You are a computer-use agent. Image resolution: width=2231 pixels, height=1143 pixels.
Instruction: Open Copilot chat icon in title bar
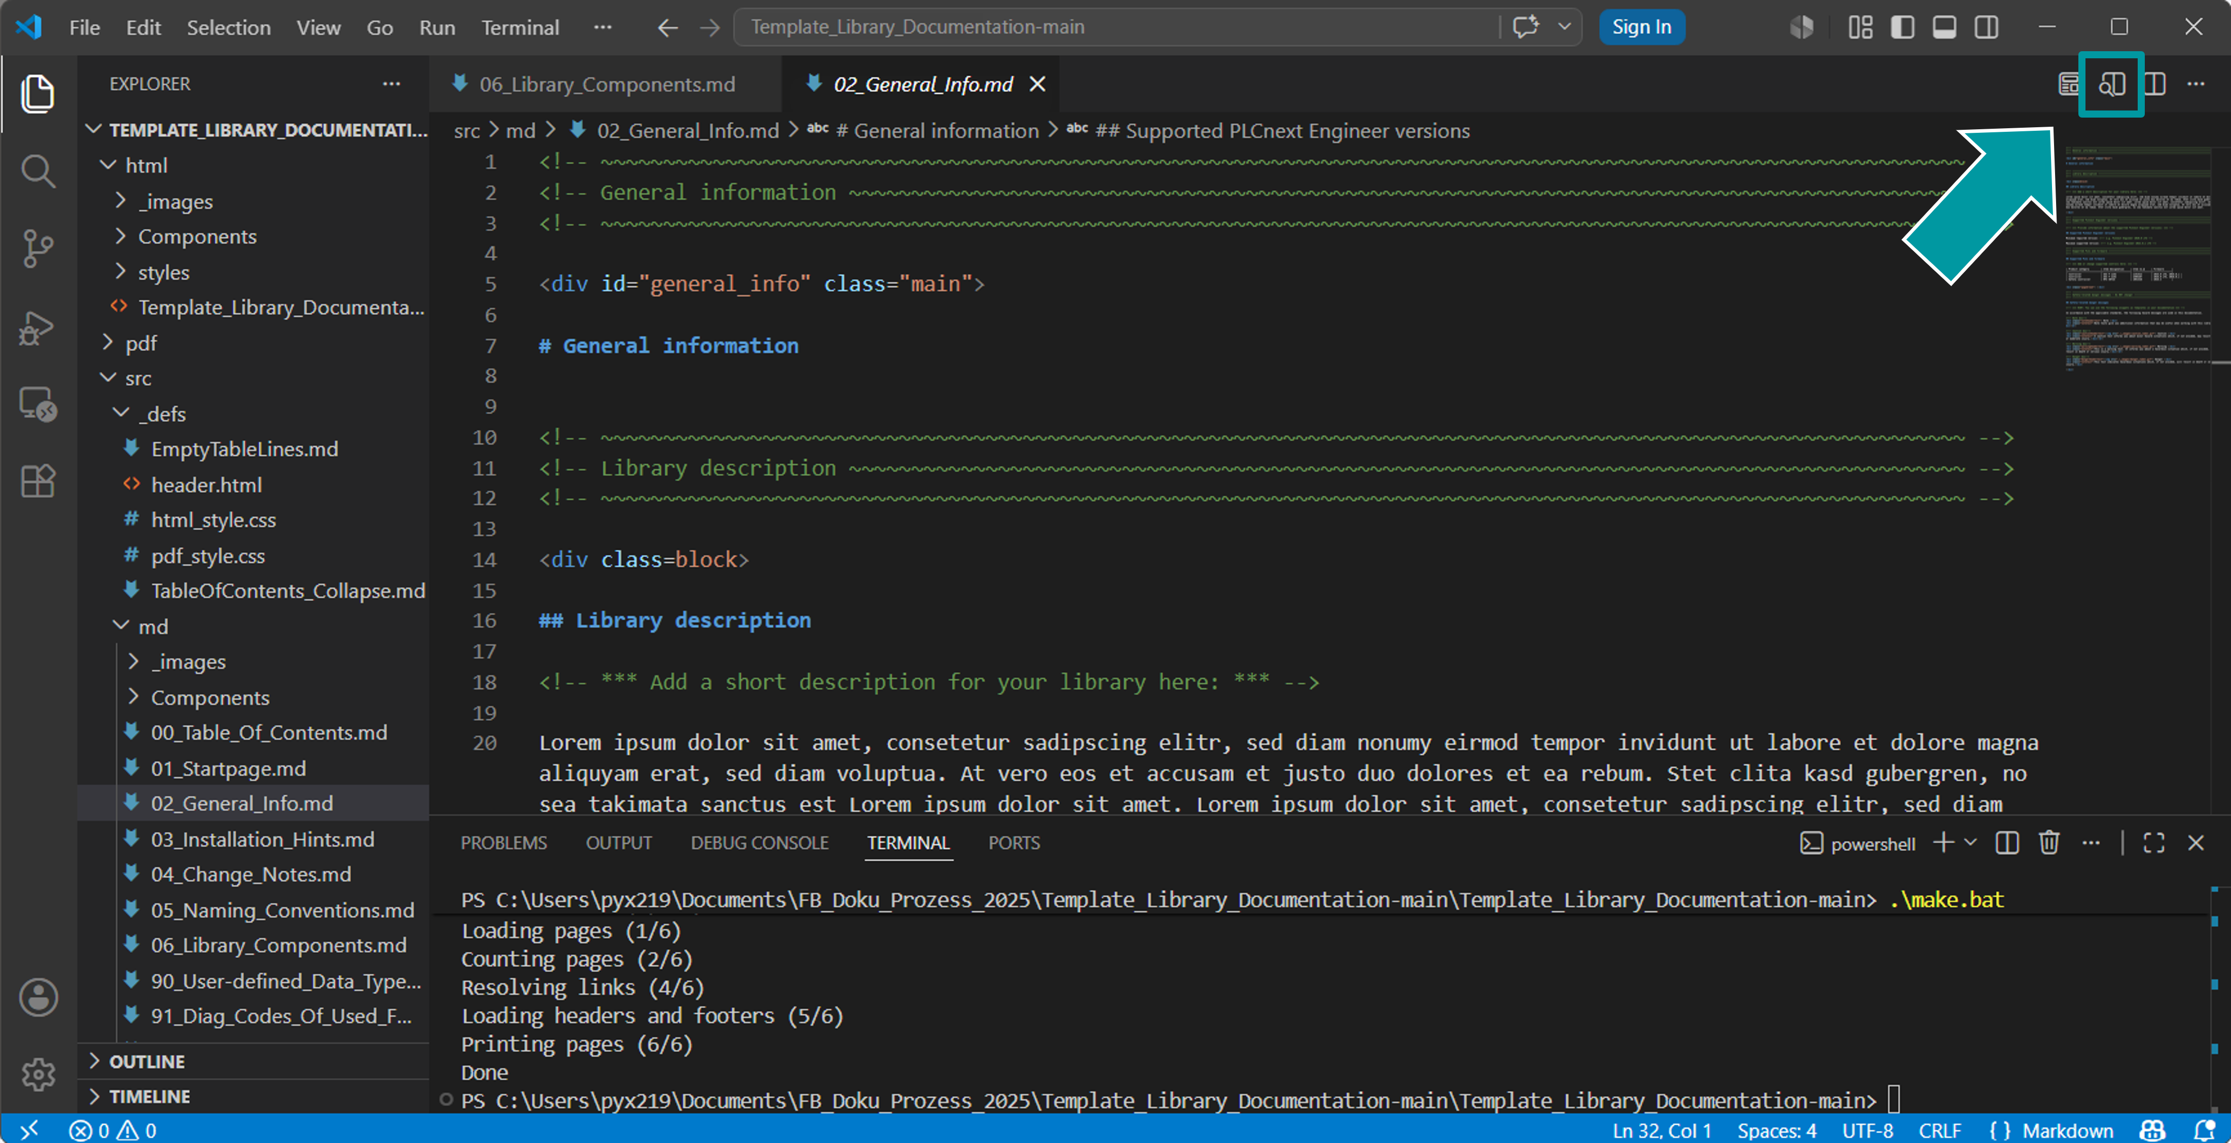1526,27
